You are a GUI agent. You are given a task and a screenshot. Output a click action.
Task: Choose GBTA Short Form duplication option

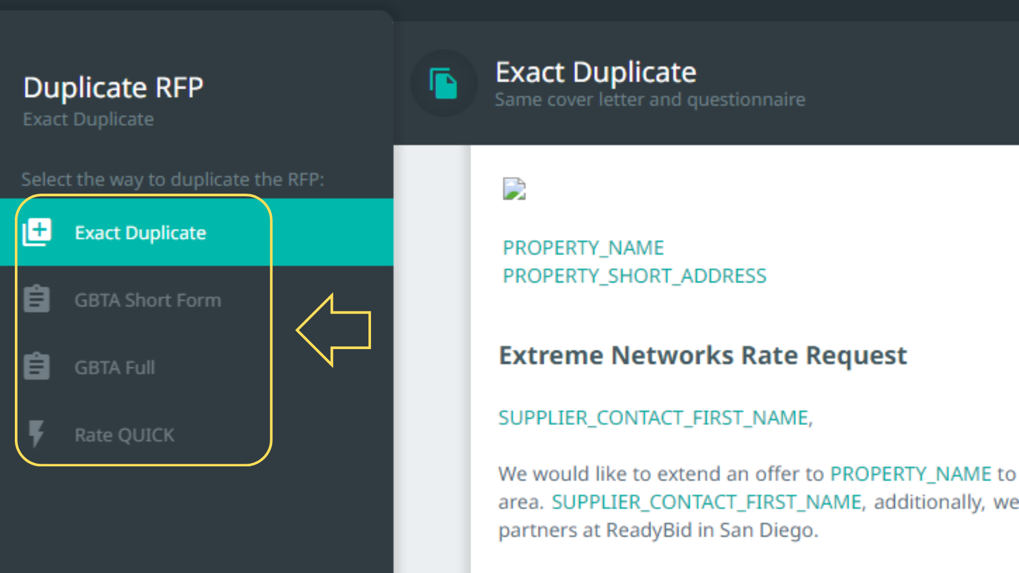coord(148,300)
